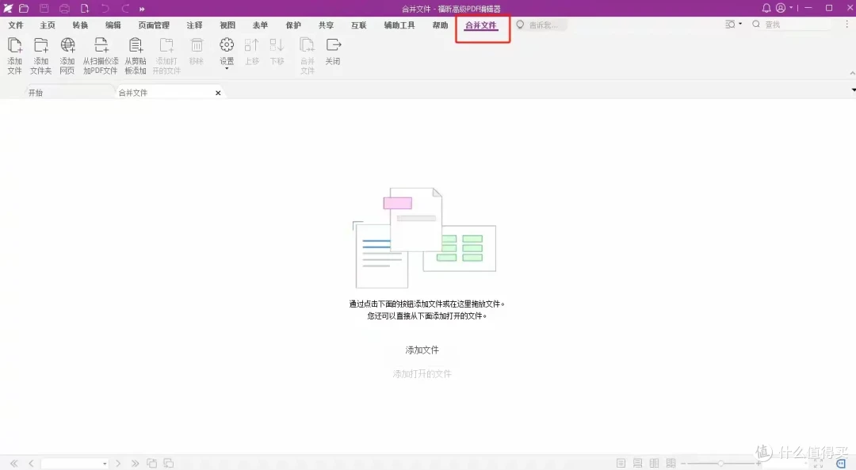Image resolution: width=856 pixels, height=470 pixels.
Task: Click the 添加文件 ribbon icon
Action: click(x=15, y=45)
